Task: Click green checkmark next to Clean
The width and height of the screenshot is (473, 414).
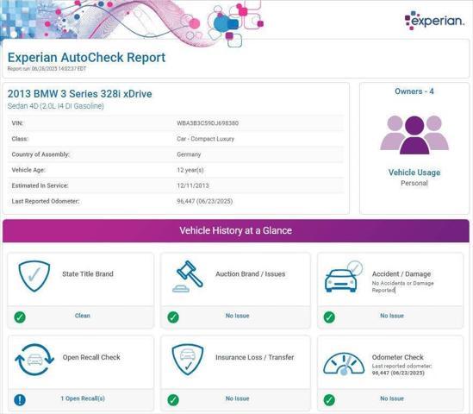Action: (x=20, y=317)
